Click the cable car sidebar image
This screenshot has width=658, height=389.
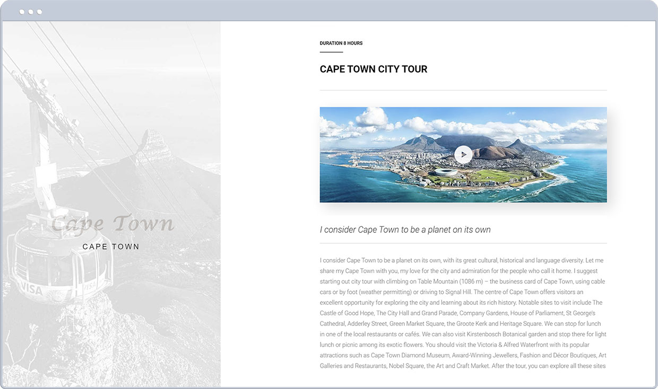click(111, 204)
